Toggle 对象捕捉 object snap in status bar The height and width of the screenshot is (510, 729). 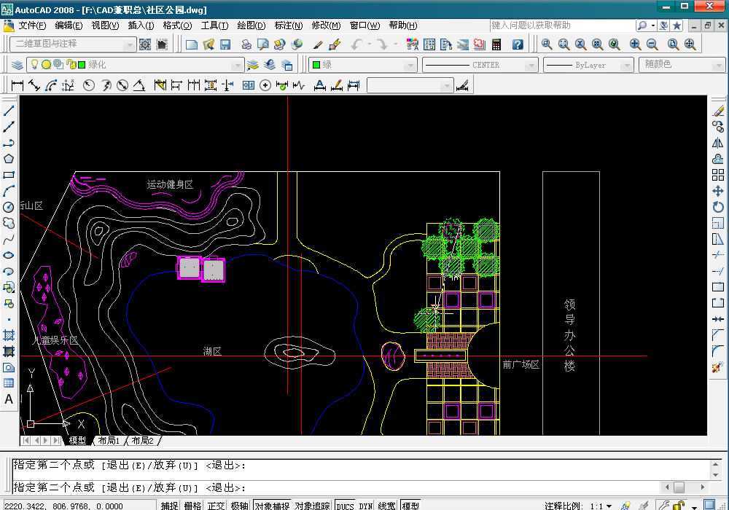(x=272, y=506)
